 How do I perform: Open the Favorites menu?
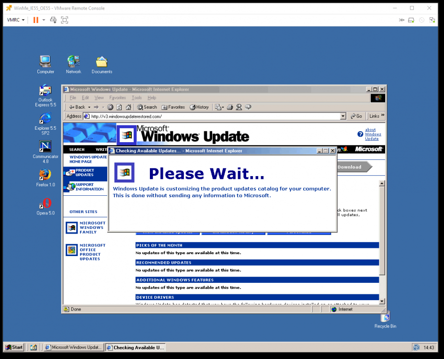[117, 97]
